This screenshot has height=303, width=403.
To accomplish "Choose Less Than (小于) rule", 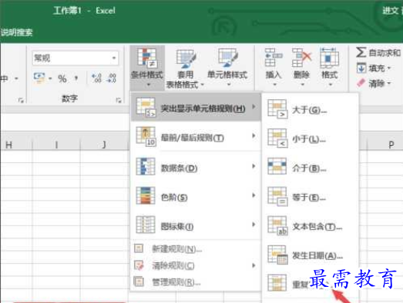I will pos(310,139).
